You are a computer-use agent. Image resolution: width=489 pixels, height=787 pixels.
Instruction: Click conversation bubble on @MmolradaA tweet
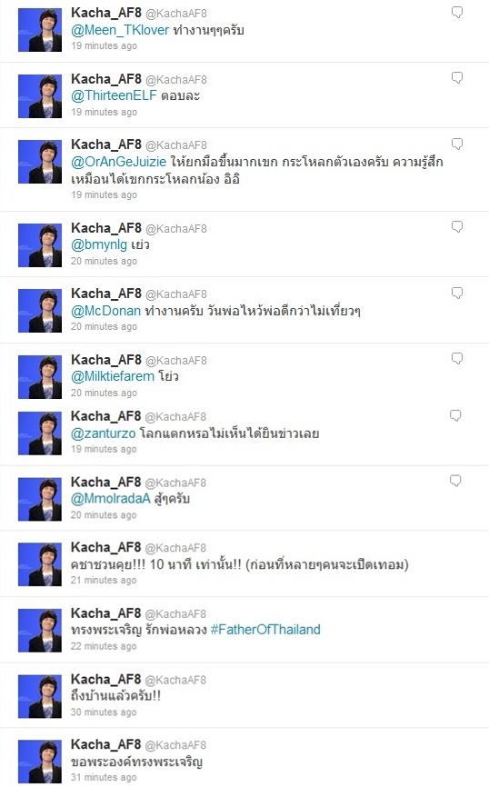pos(455,482)
